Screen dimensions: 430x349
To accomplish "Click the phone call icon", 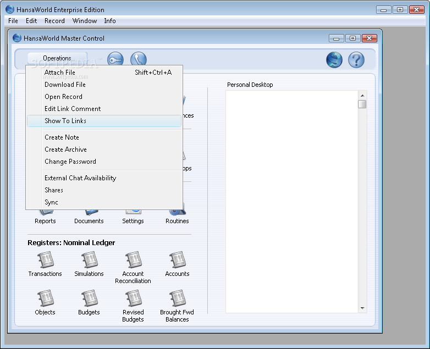I will click(139, 59).
